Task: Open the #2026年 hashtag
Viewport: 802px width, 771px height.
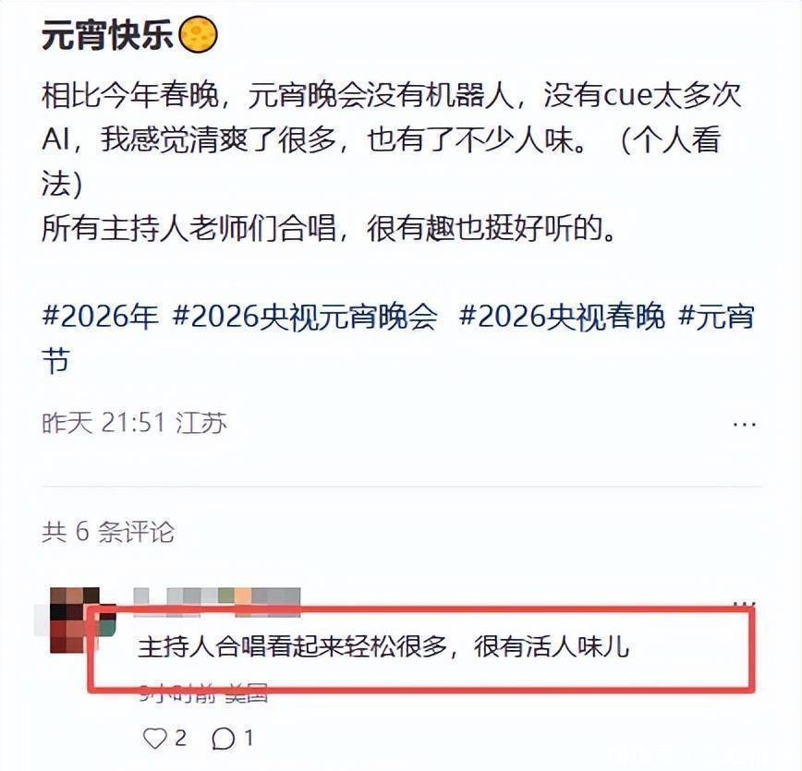Action: 100,316
